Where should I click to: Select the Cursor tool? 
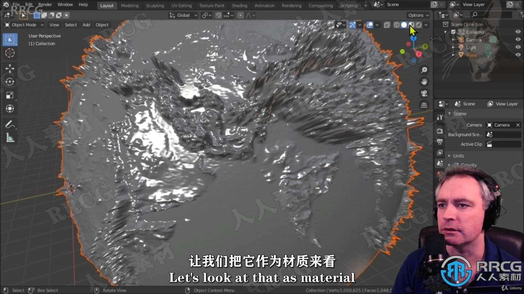click(10, 53)
